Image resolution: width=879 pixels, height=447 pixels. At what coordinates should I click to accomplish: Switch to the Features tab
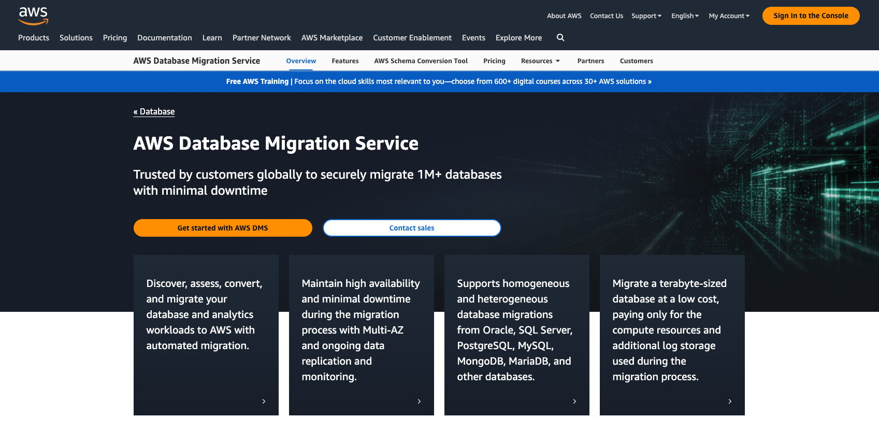pyautogui.click(x=345, y=61)
